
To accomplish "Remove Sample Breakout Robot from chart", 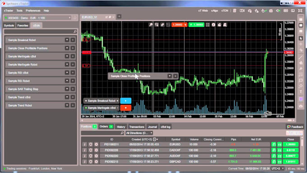I will [x=117, y=101].
